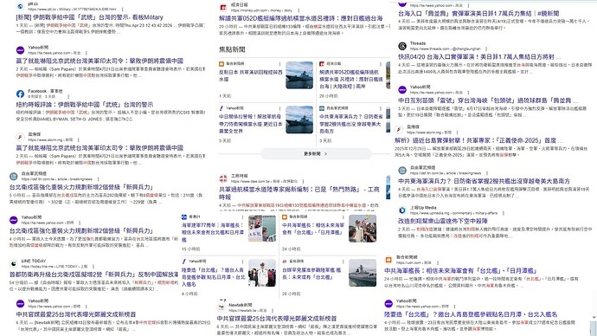The height and width of the screenshot is (336, 597).
Task: Open three-dot menu of 工商時報 result
Action: click(x=302, y=181)
